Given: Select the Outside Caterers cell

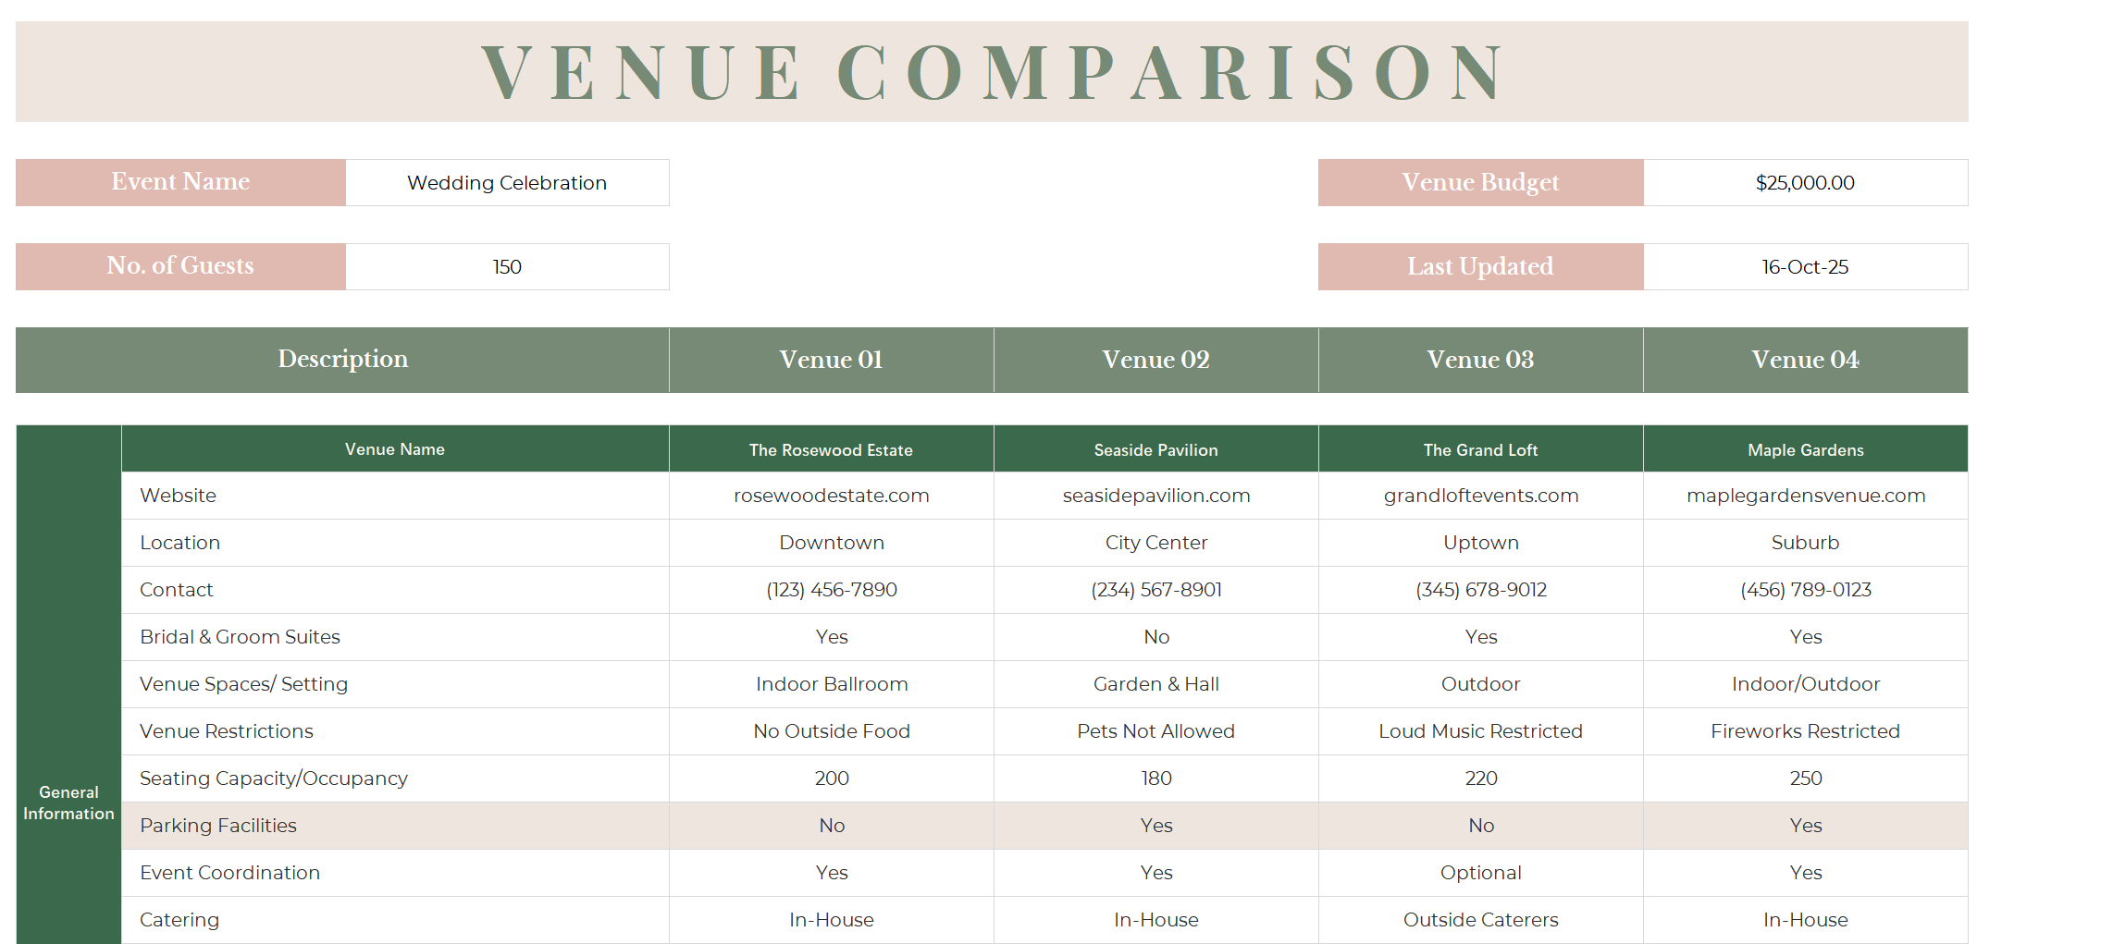Looking at the screenshot, I should pyautogui.click(x=1480, y=920).
